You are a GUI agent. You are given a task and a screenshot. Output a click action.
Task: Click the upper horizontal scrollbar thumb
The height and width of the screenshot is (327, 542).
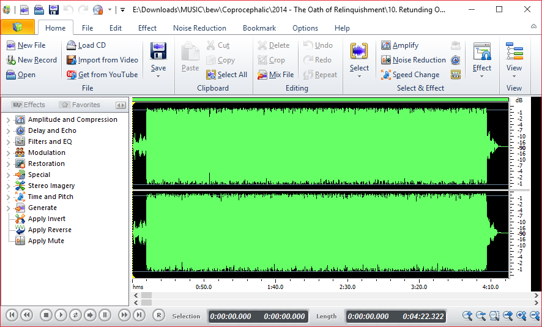pyautogui.click(x=146, y=296)
